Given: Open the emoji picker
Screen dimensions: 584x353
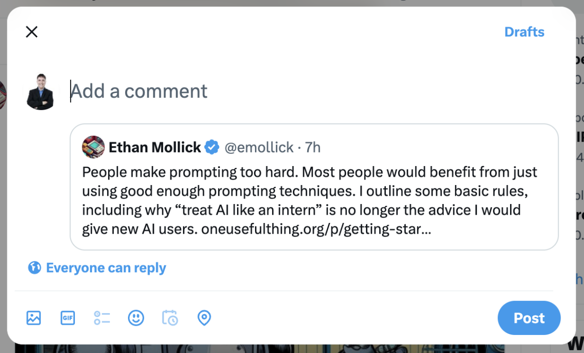Looking at the screenshot, I should tap(136, 318).
